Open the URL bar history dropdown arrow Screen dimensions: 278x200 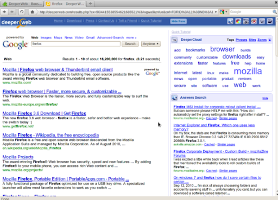click(216, 12)
